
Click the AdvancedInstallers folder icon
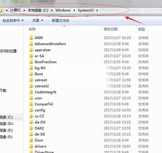click(31, 44)
